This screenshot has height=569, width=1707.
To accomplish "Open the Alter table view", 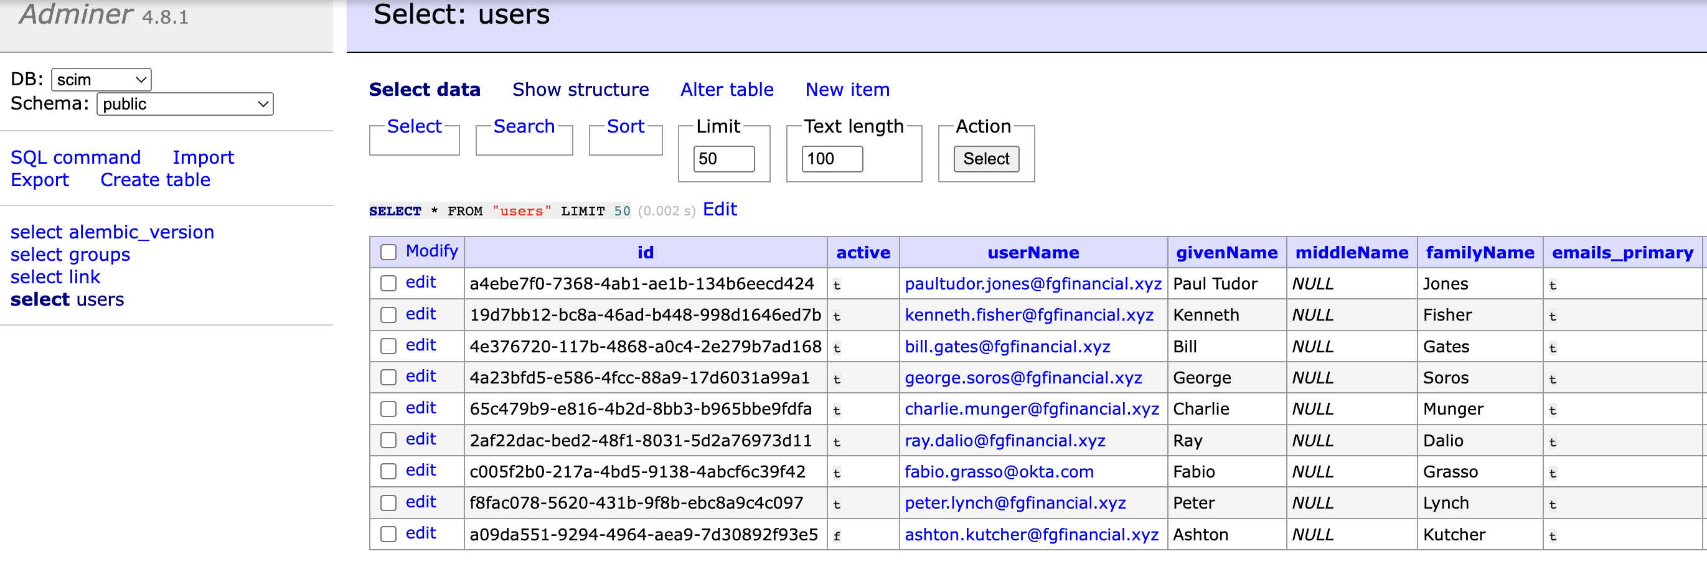I will pyautogui.click(x=727, y=90).
